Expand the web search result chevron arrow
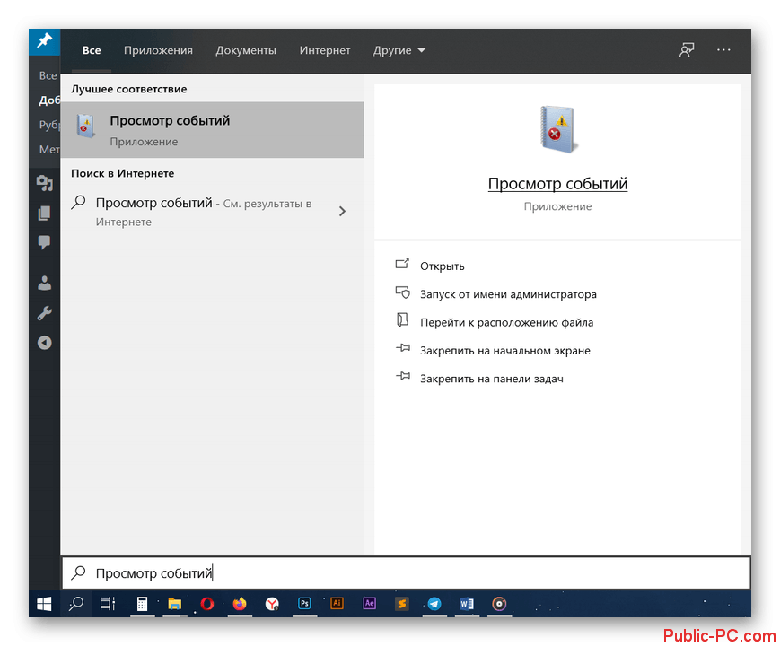Viewport: 780px width, 646px height. (x=342, y=212)
